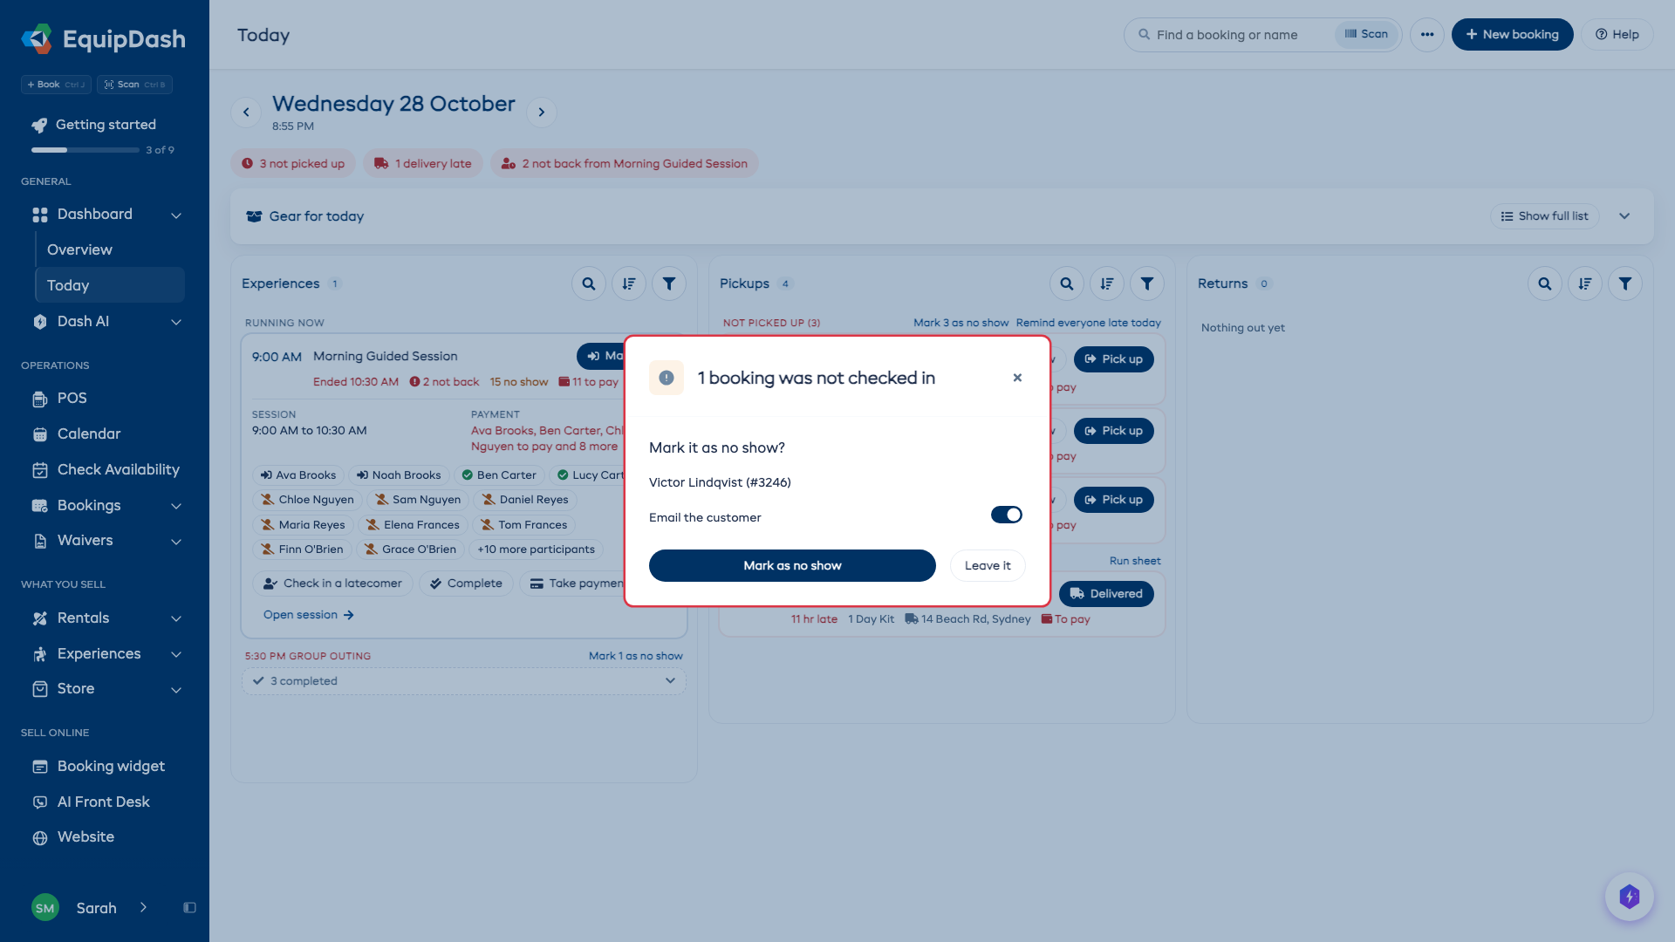The width and height of the screenshot is (1675, 942).
Task: Click Mark as no show button
Action: [x=792, y=565]
